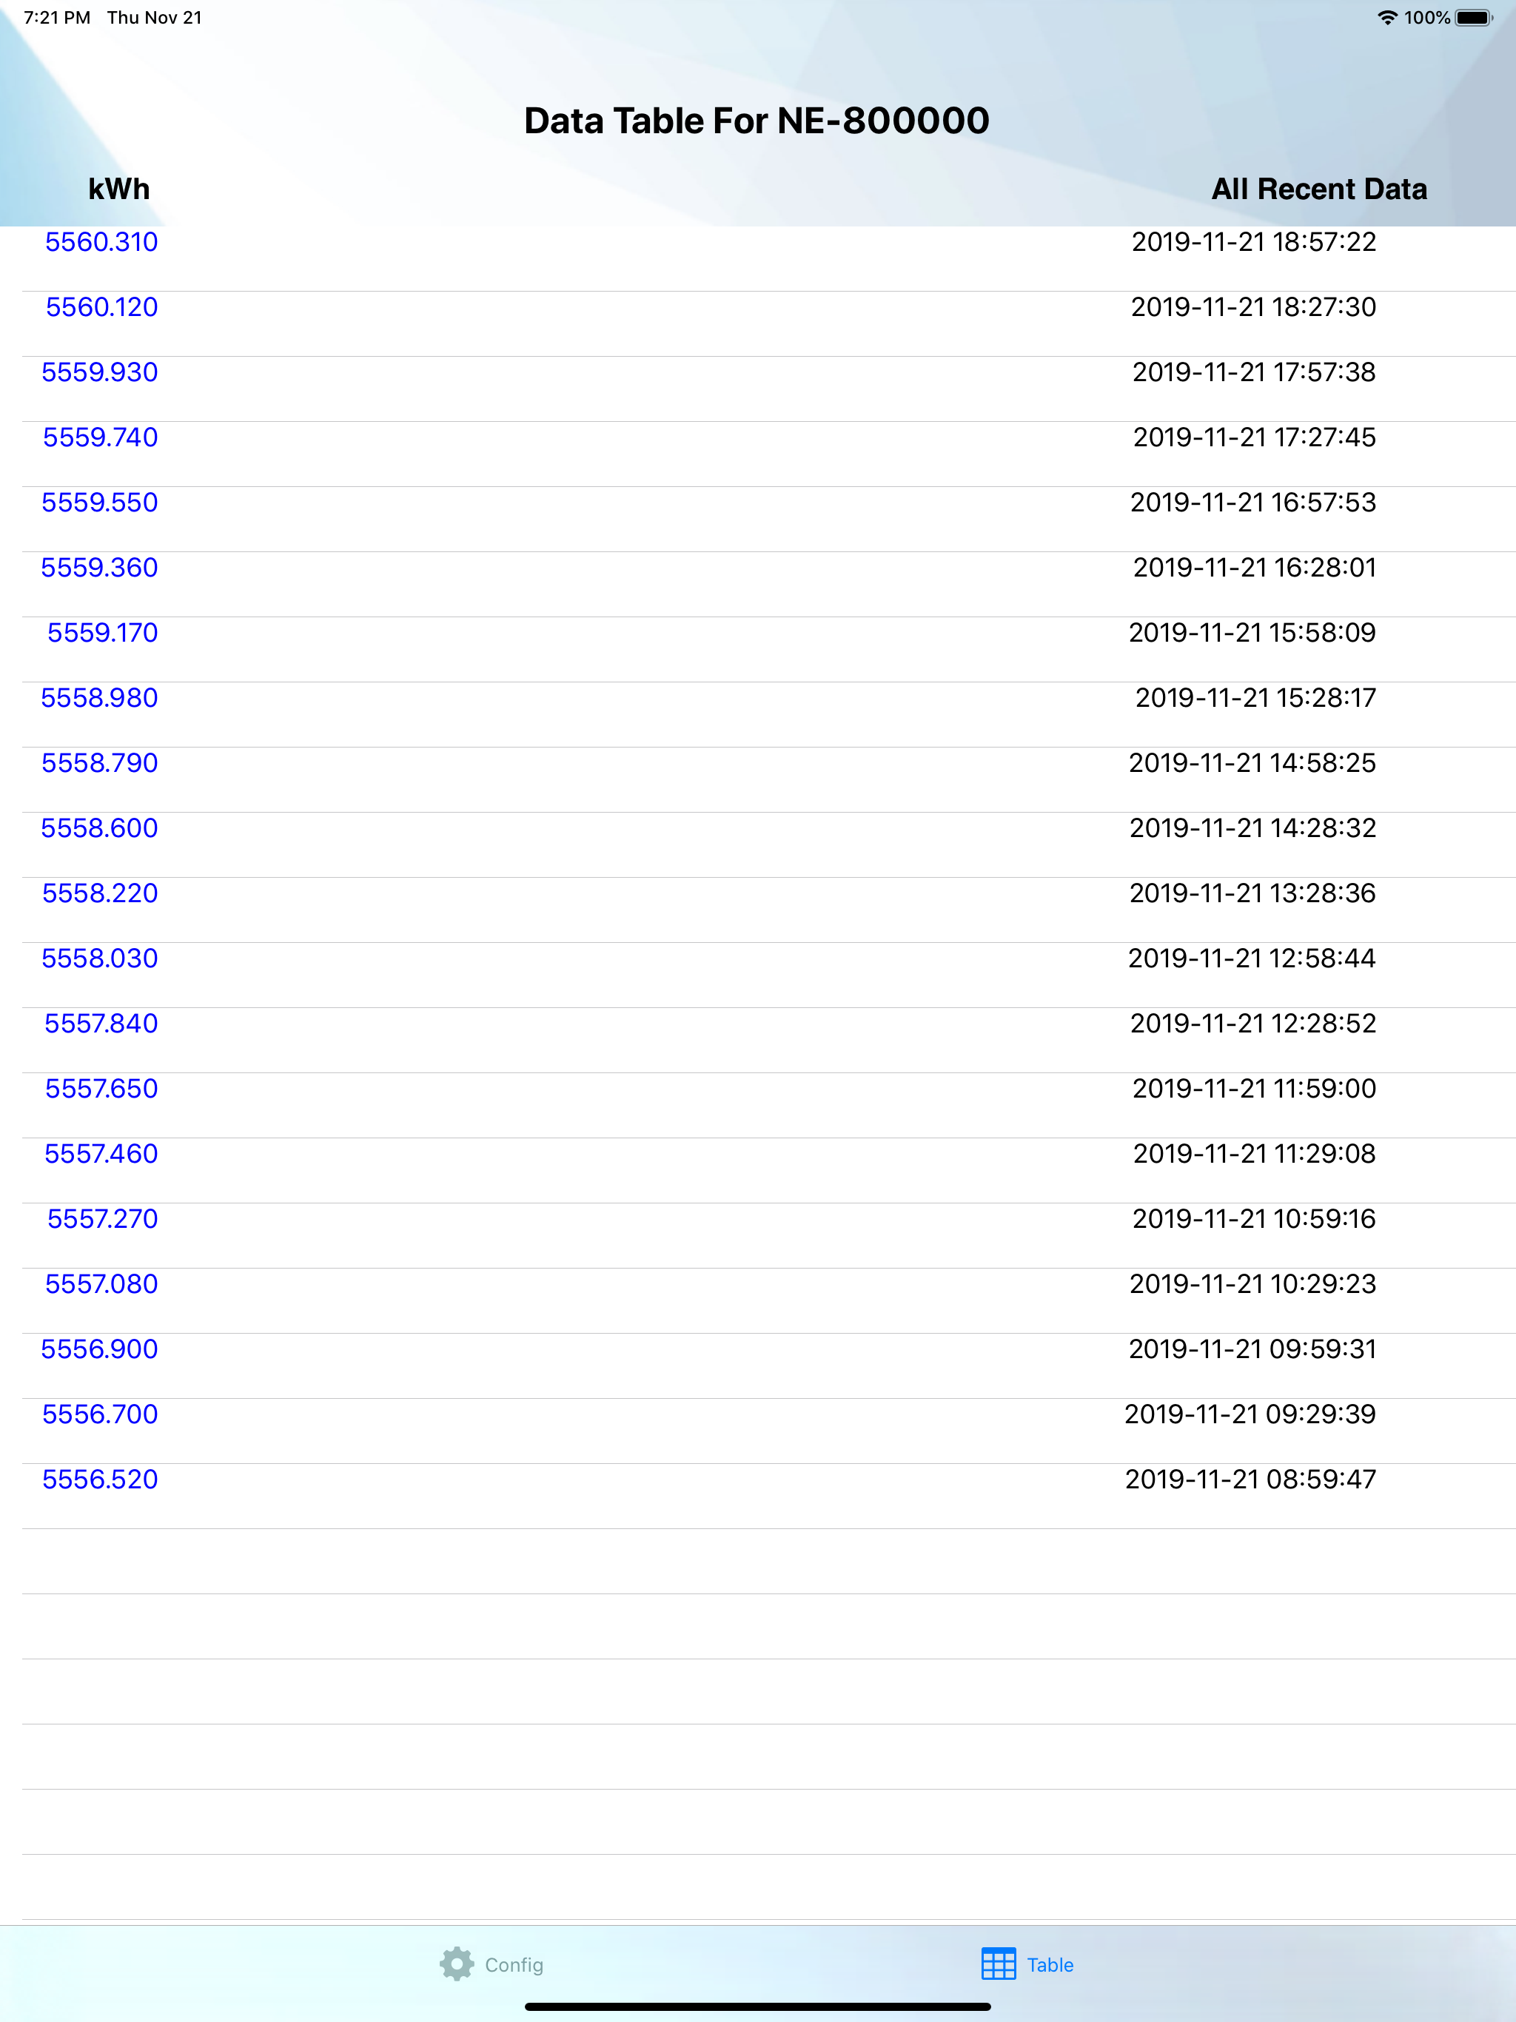Tap the battery indicator icon
The image size is (1516, 2022).
[1474, 17]
